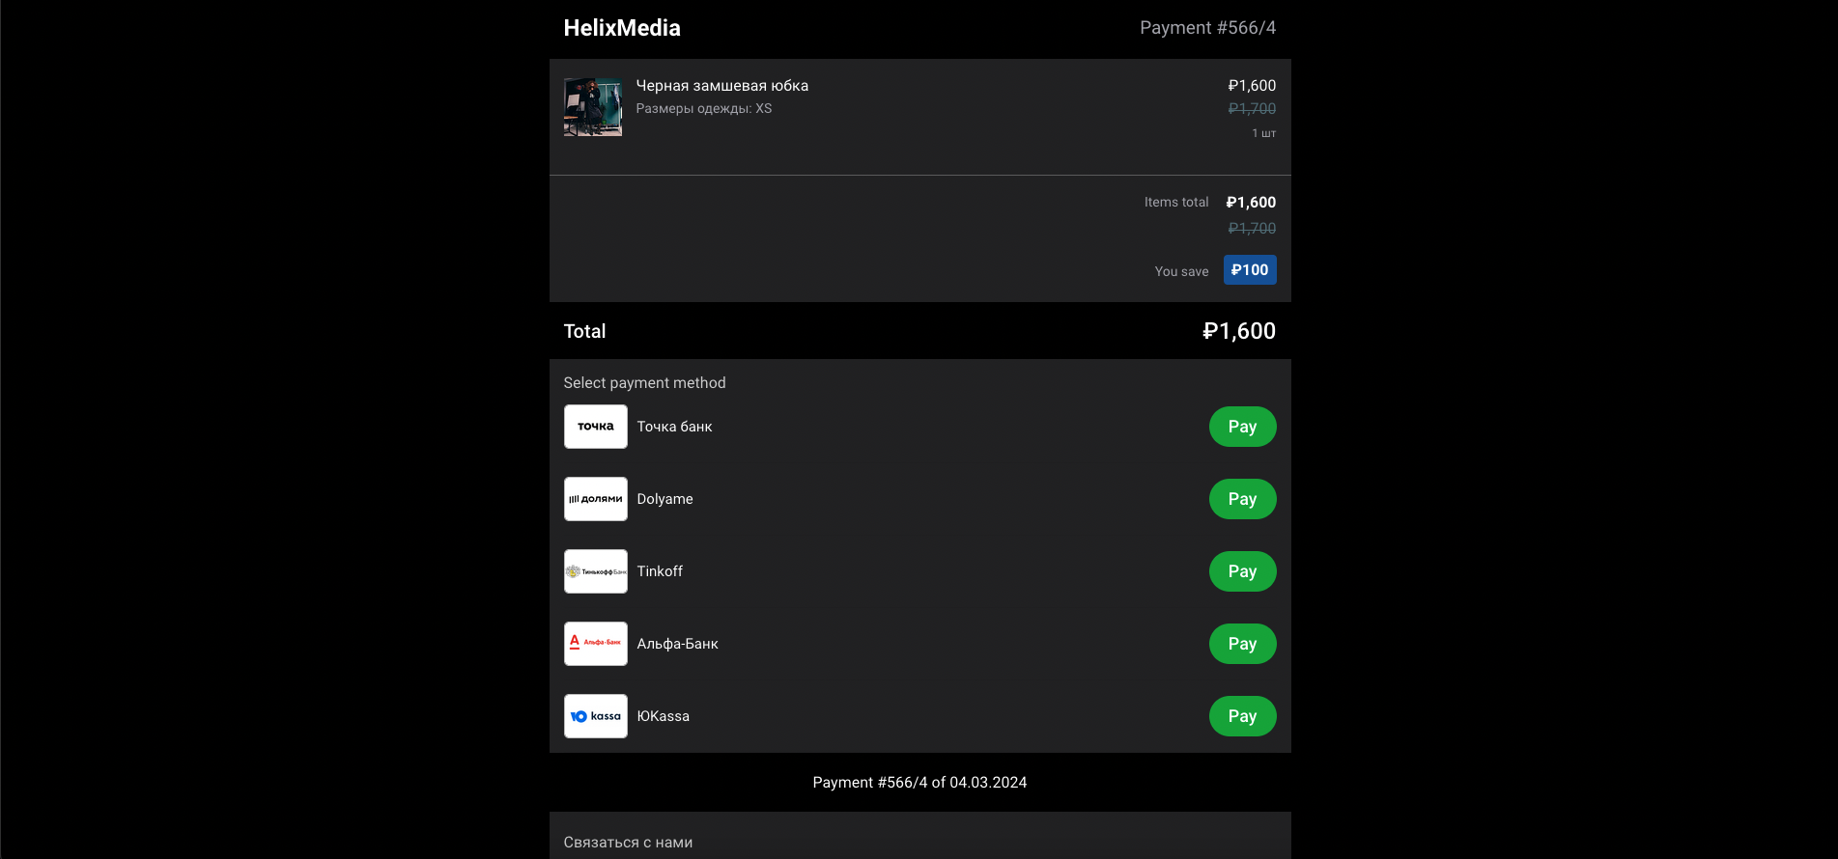Select the Tinkoff payment method label
Image resolution: width=1838 pixels, height=859 pixels.
(x=660, y=571)
